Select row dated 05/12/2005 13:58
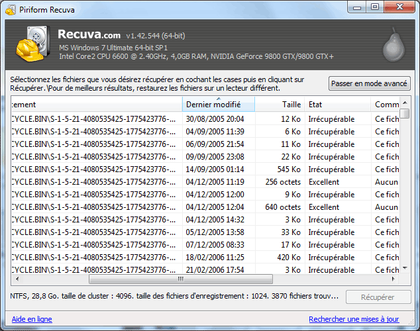420x331 pixels. click(205, 232)
